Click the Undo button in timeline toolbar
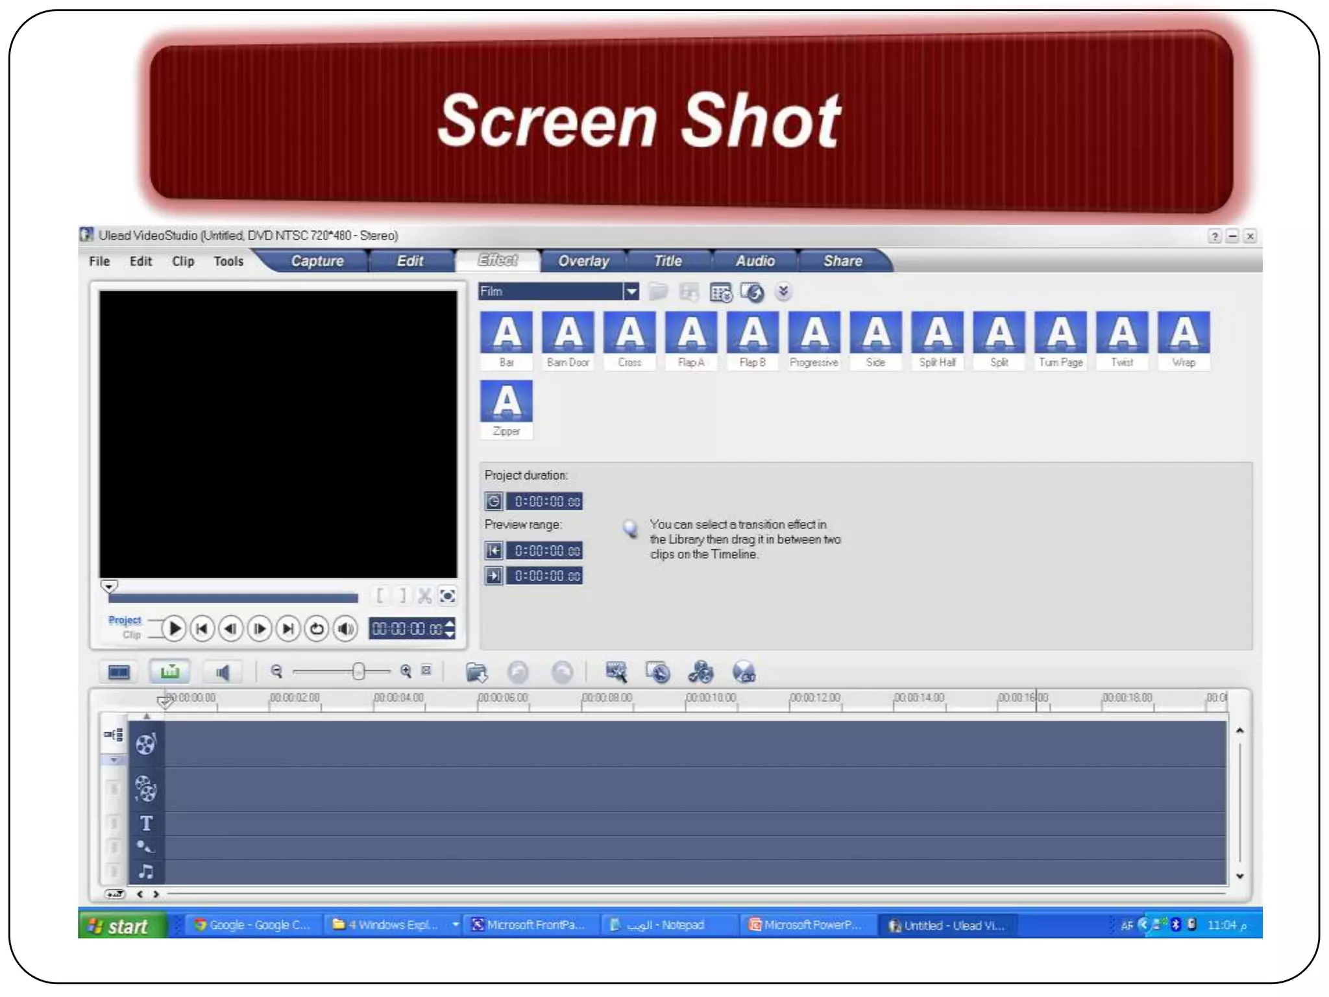 (518, 672)
